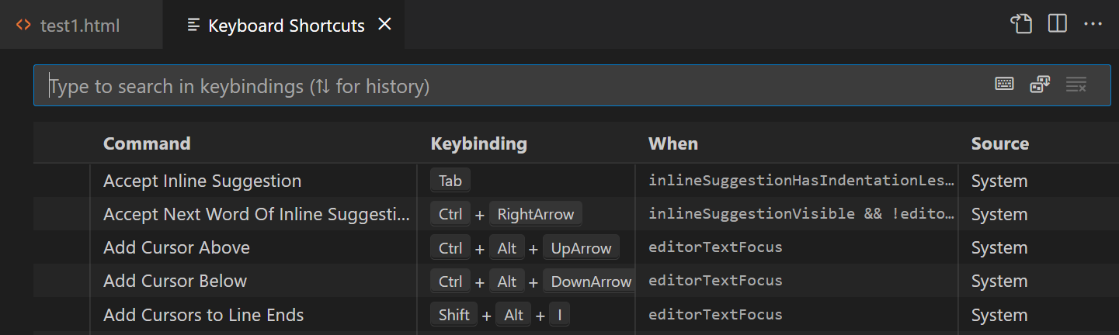Click editorTextFocus for Add Cursors to Line Ends
The image size is (1119, 335).
(x=715, y=314)
